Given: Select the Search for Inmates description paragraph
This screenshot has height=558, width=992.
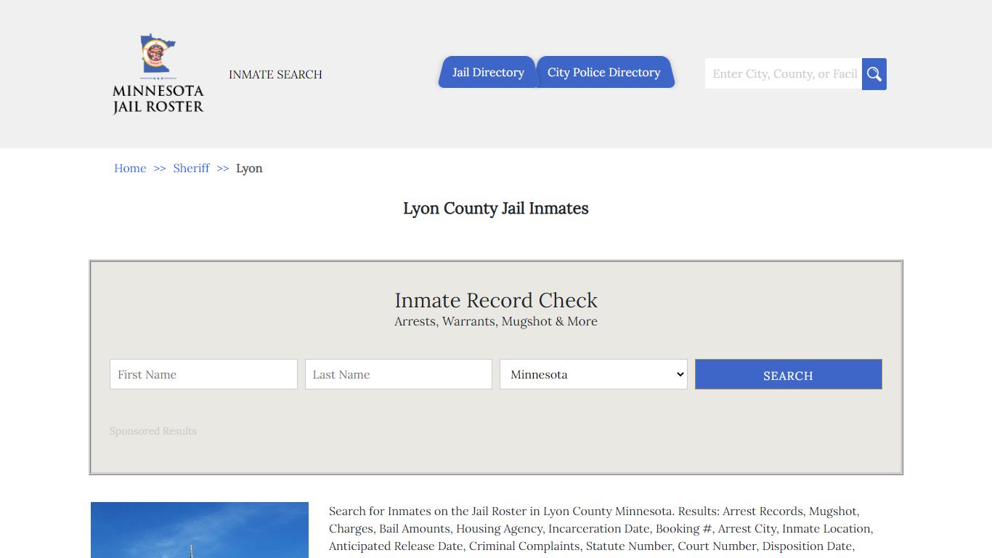Looking at the screenshot, I should pos(601,529).
